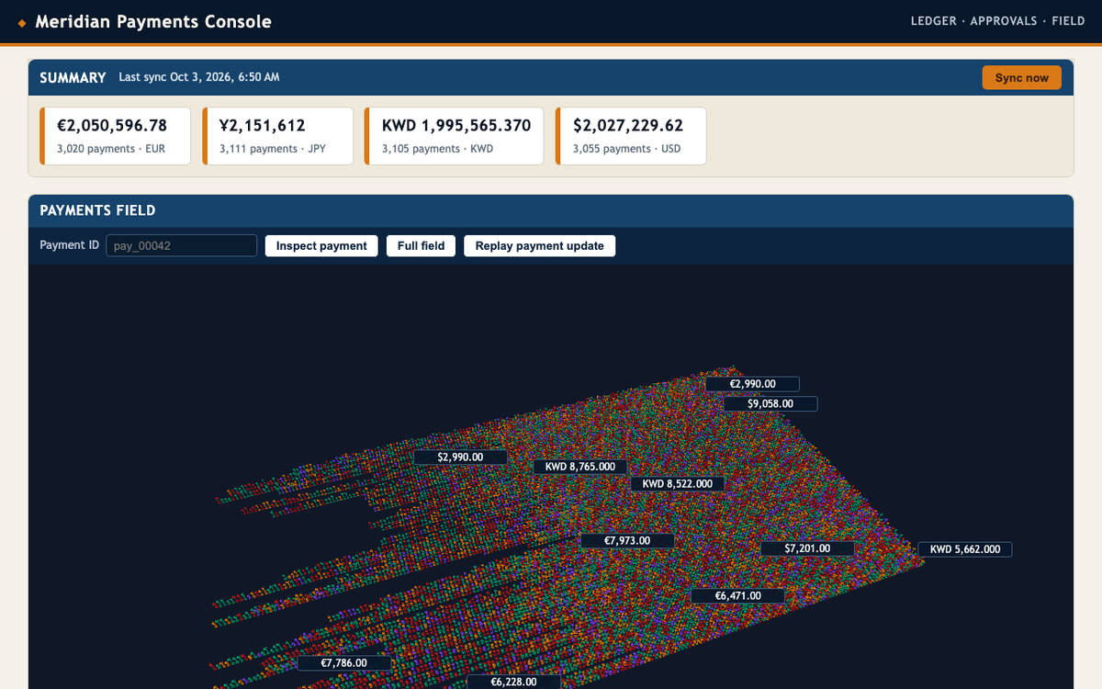Click Replay payment update button
The image size is (1102, 689).
tap(539, 246)
